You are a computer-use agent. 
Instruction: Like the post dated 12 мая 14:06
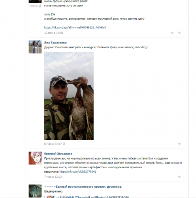pyautogui.click(x=179, y=32)
